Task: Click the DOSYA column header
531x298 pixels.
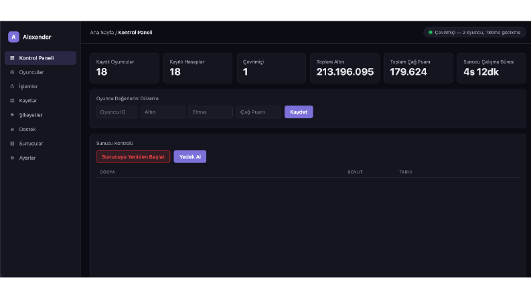Action: [x=107, y=172]
